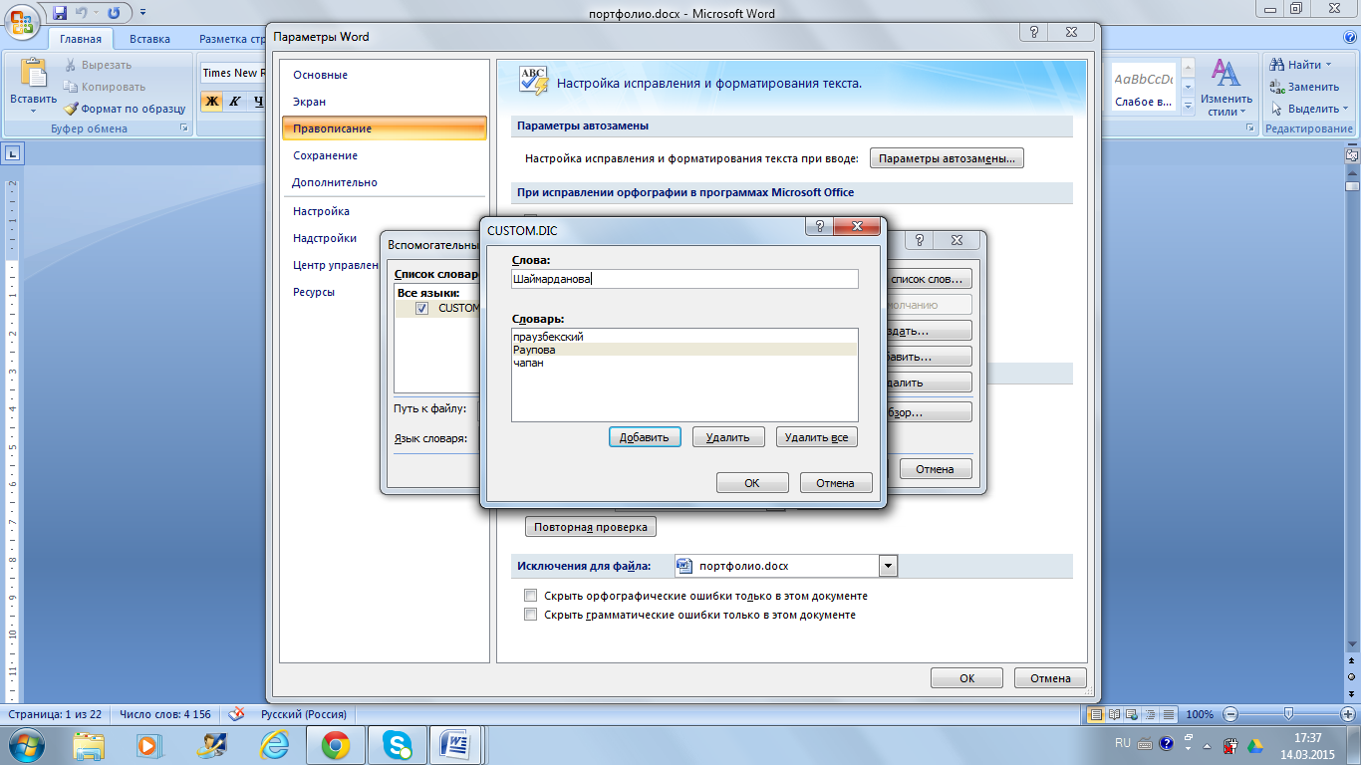Click zoom out minus button
Image resolution: width=1361 pixels, height=765 pixels.
tap(1231, 714)
